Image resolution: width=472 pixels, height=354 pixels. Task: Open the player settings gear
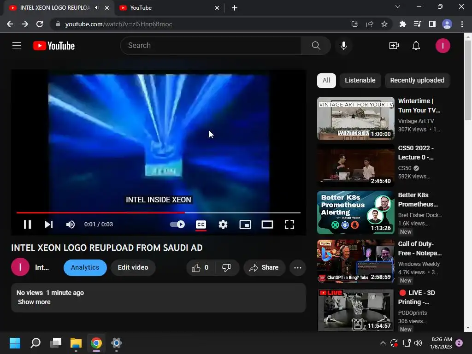pos(223,224)
